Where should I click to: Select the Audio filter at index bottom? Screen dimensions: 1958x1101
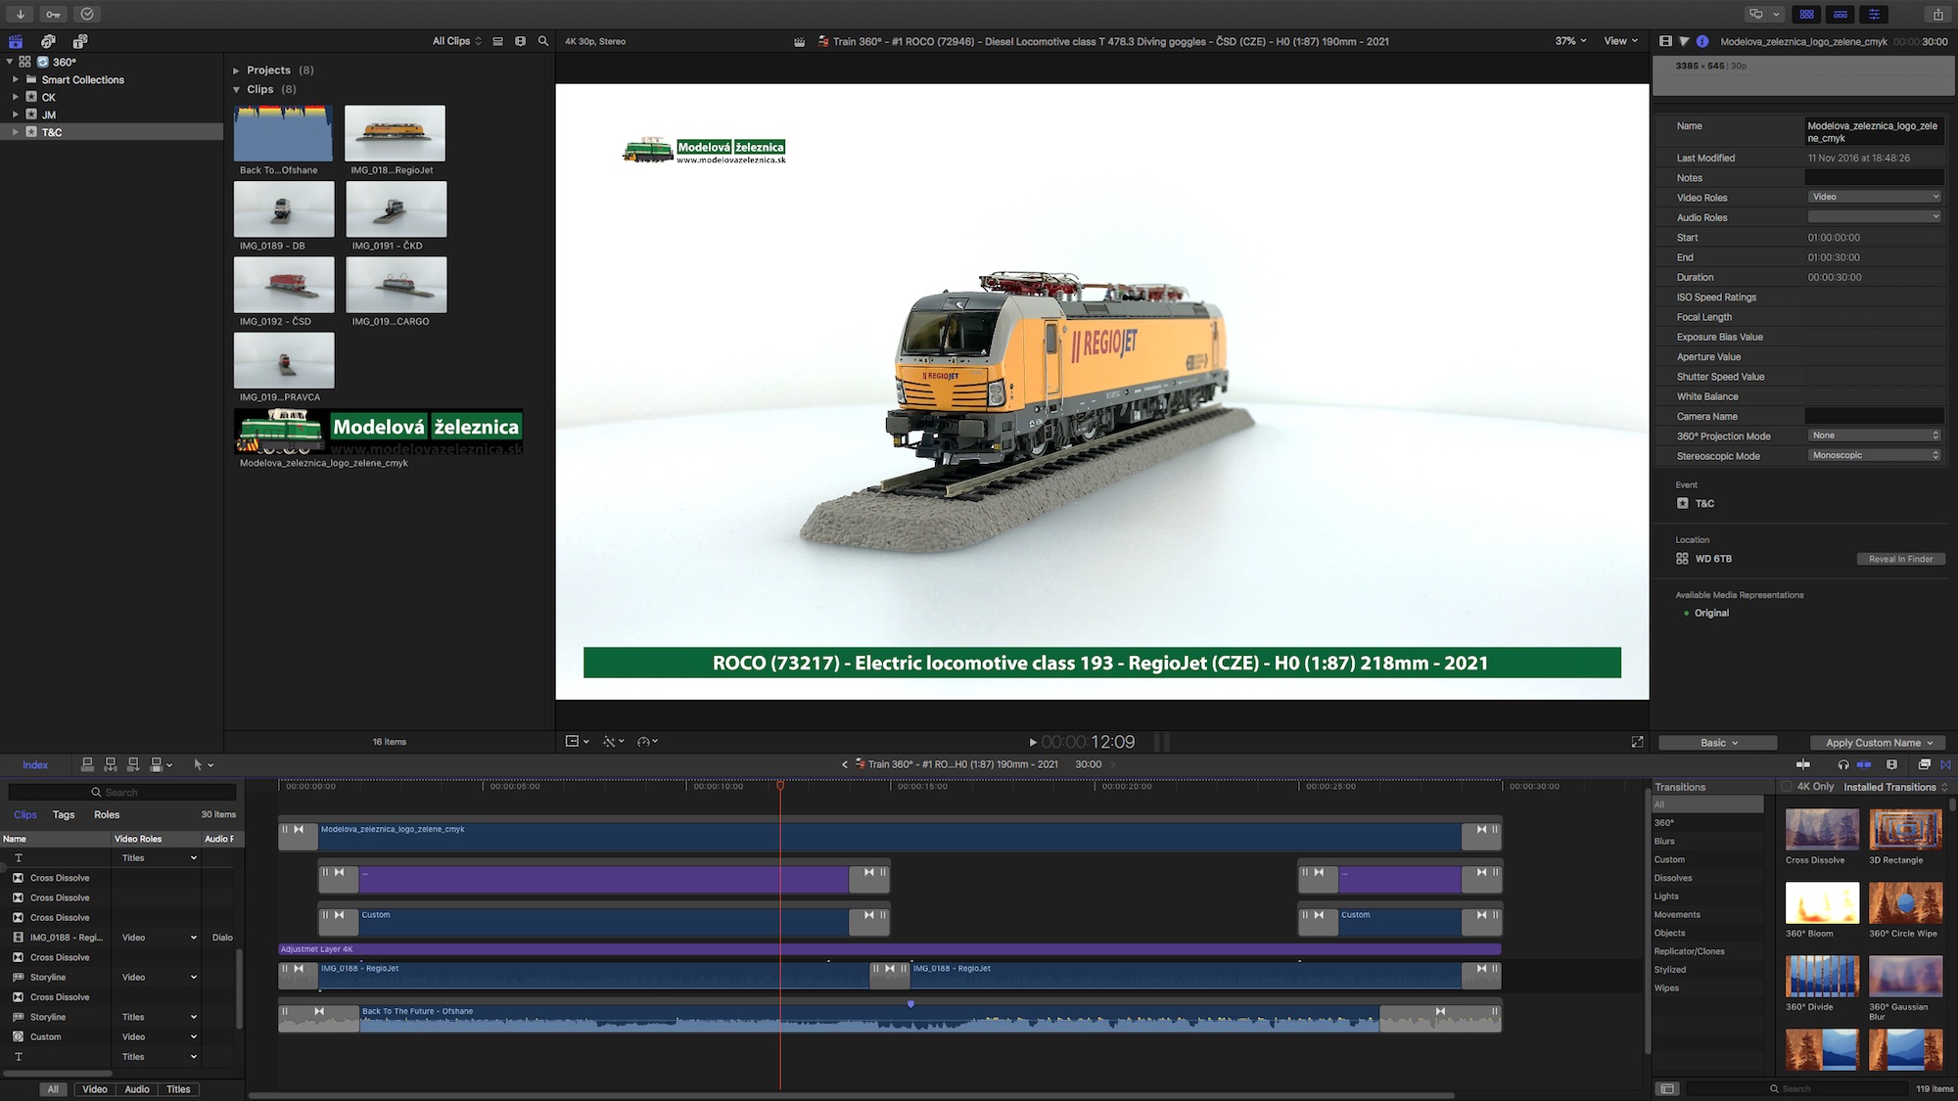[x=137, y=1089]
